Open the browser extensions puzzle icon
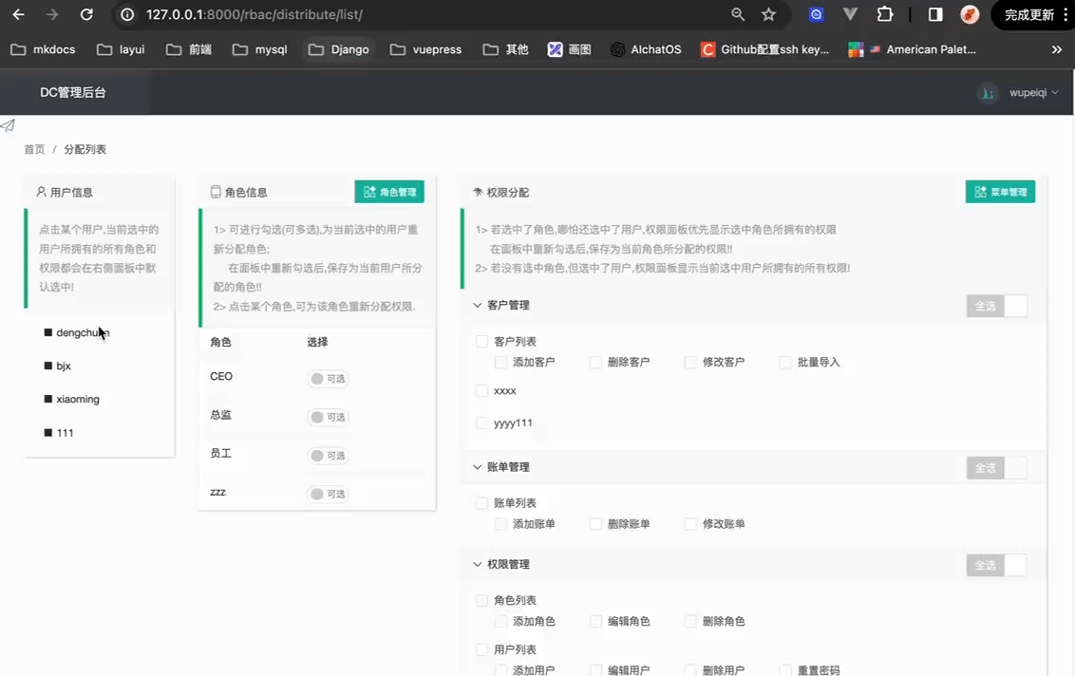The image size is (1075, 676). click(x=885, y=14)
